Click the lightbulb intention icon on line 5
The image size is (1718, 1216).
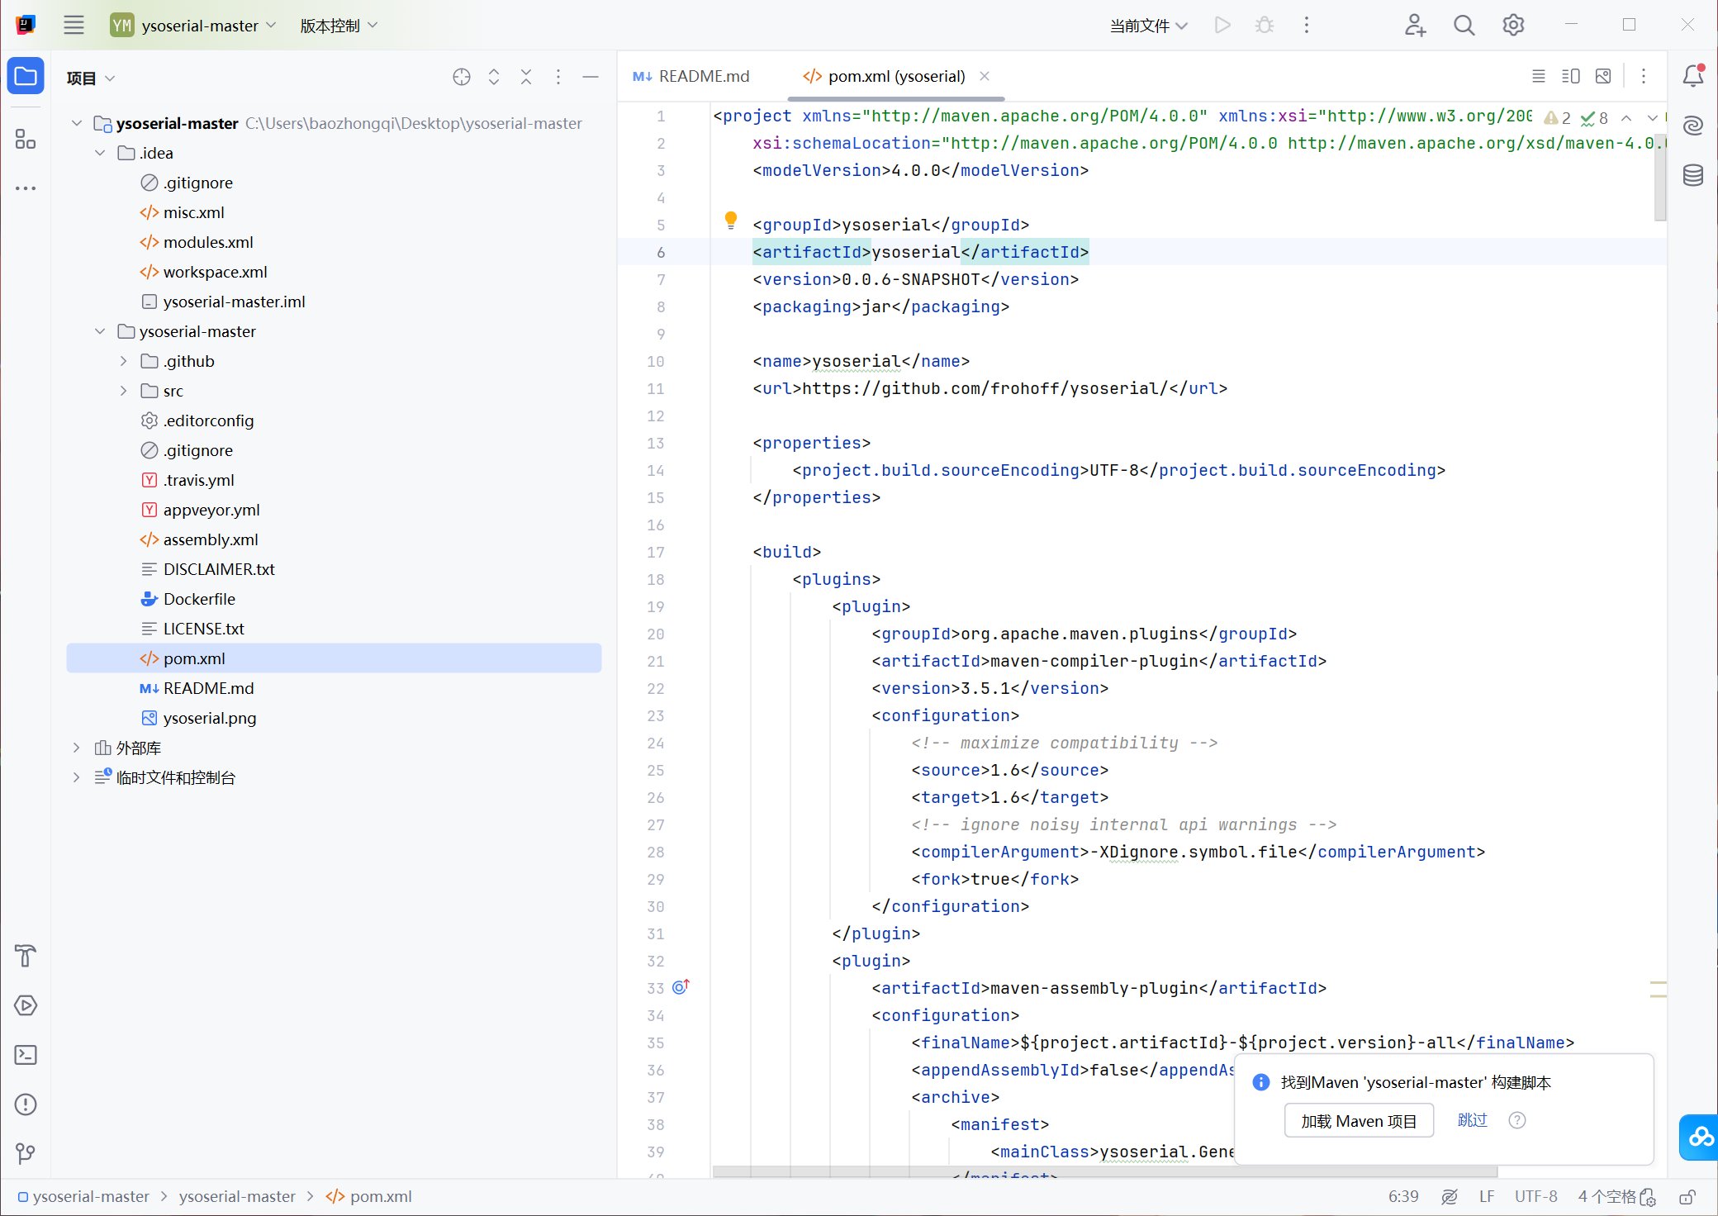pyautogui.click(x=731, y=220)
